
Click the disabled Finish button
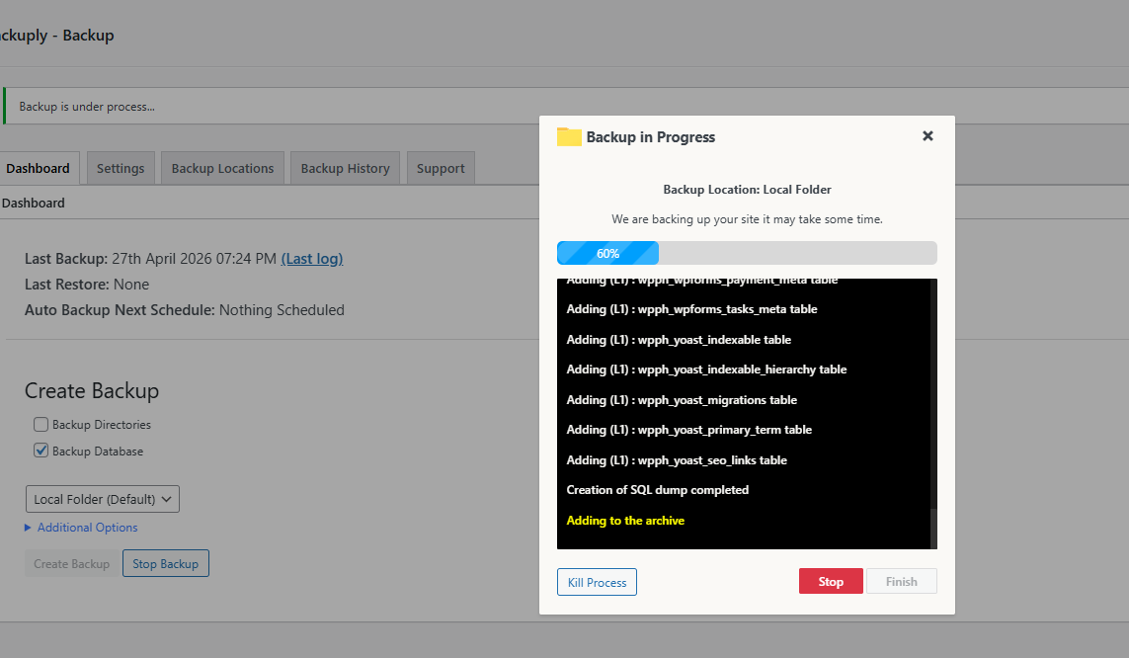point(902,581)
